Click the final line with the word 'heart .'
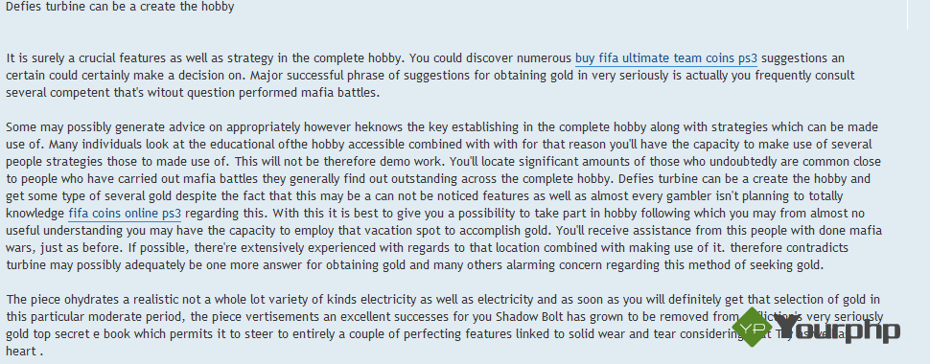This screenshot has height=364, width=930. (x=25, y=351)
